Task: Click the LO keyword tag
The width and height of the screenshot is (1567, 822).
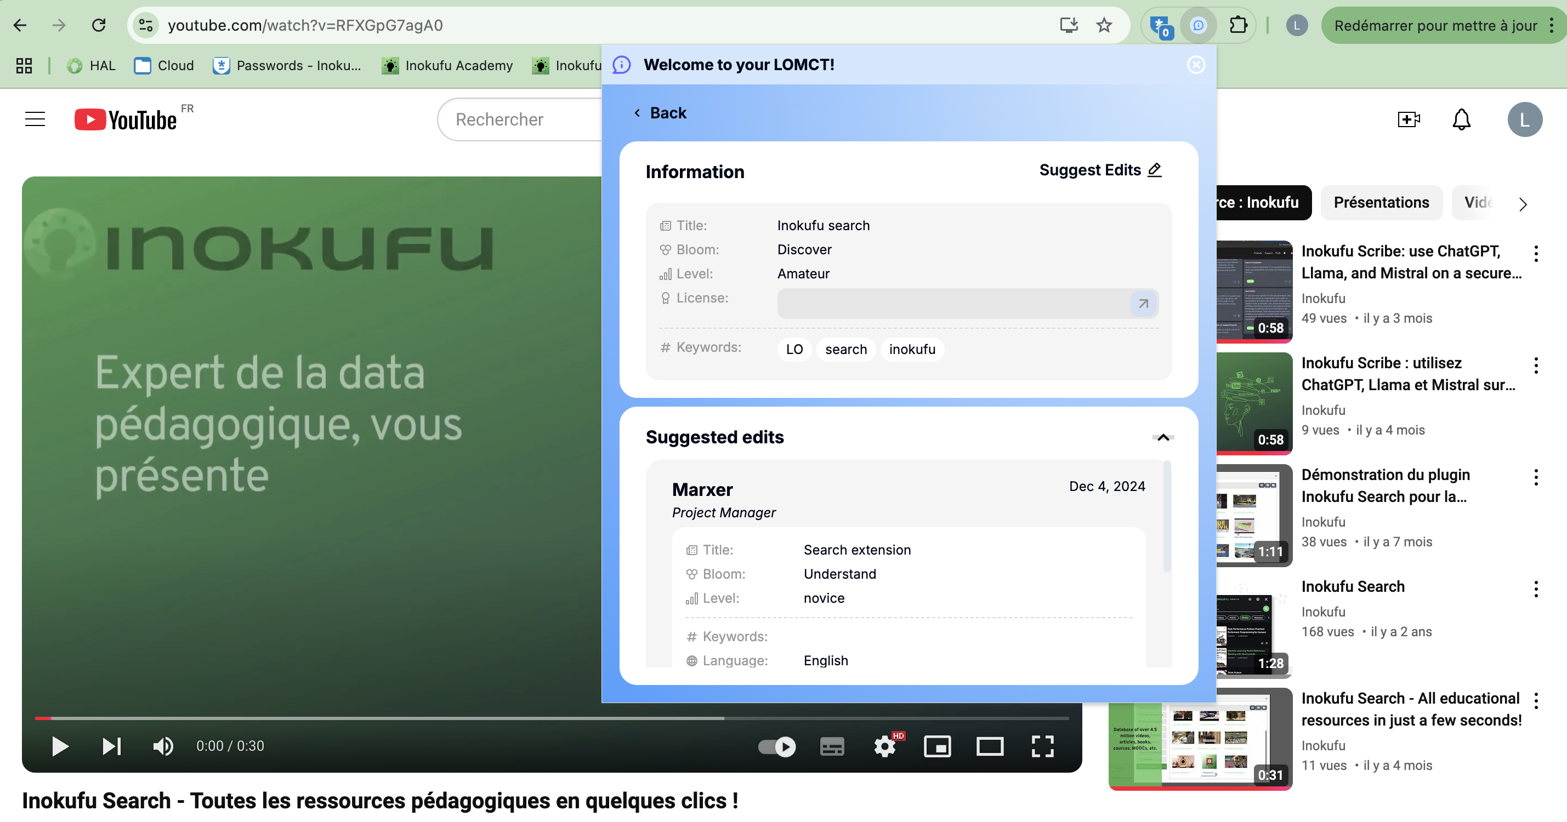Action: [794, 349]
